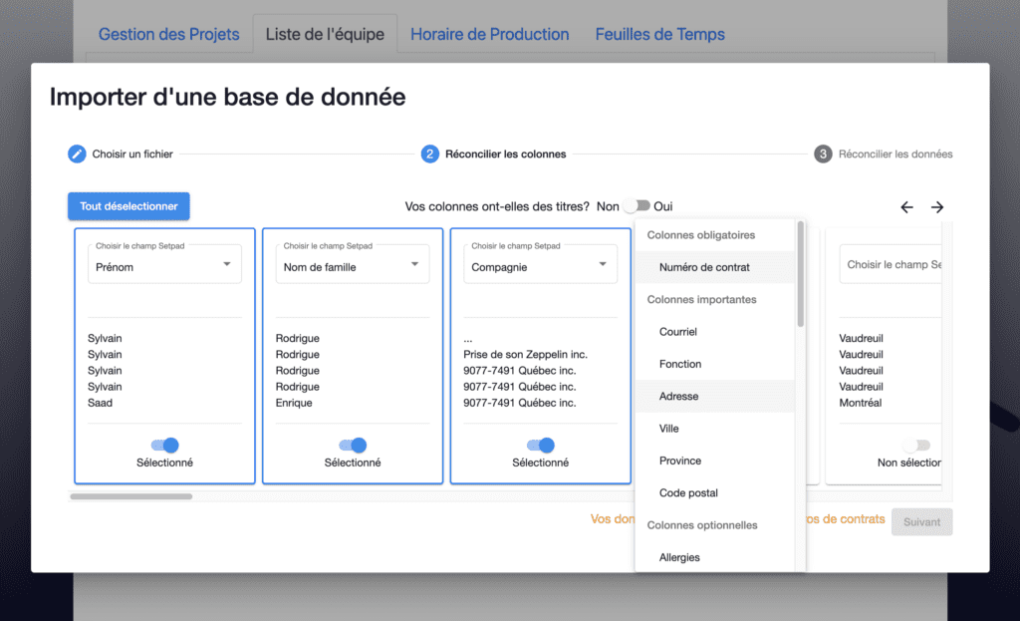Click the step 3 circle icon
This screenshot has height=621, width=1020.
(x=823, y=155)
